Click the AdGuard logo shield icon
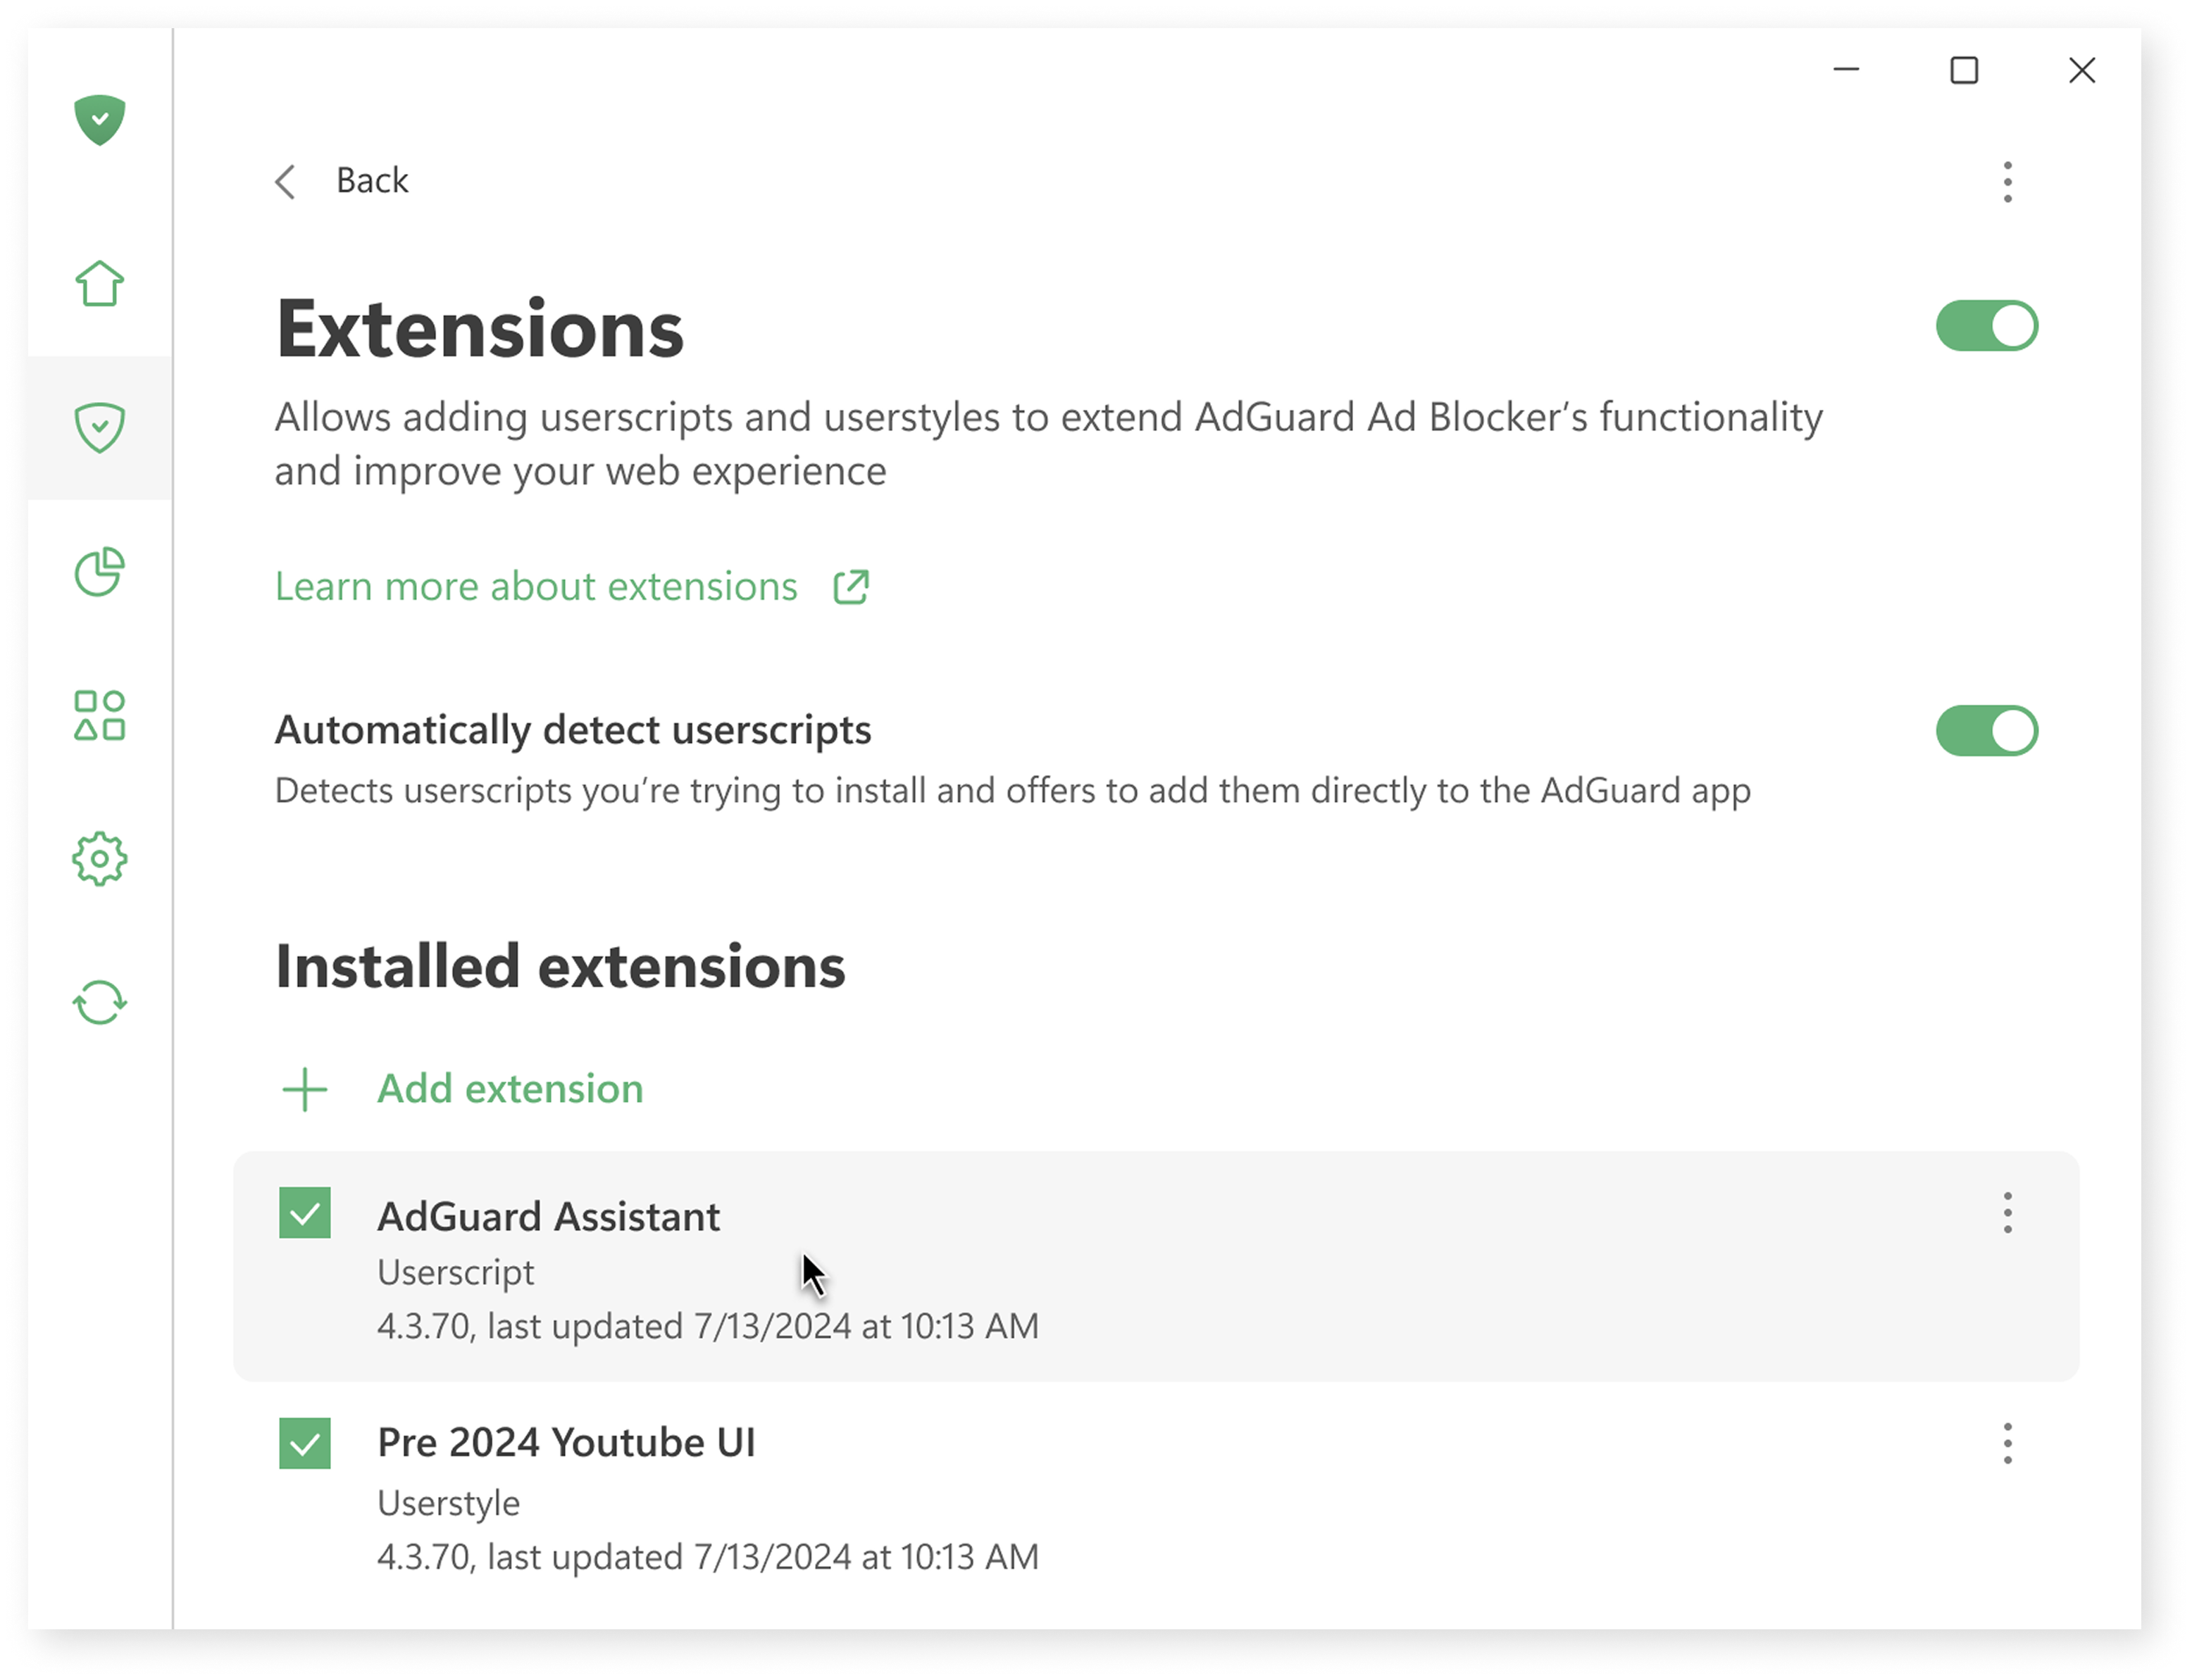Viewport: 2192px width, 1680px height. tap(99, 120)
